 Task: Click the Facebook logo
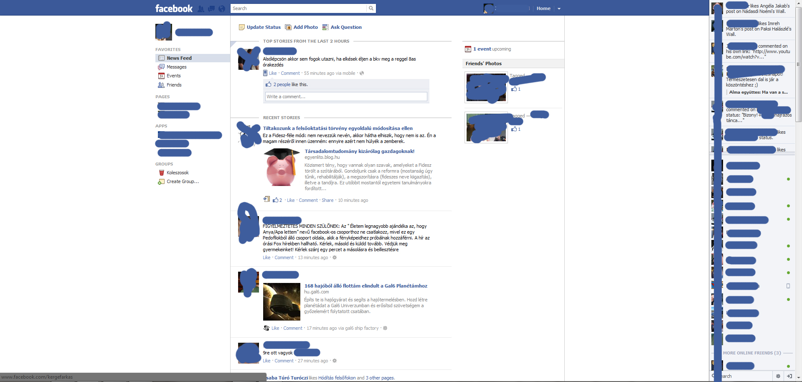tap(174, 8)
